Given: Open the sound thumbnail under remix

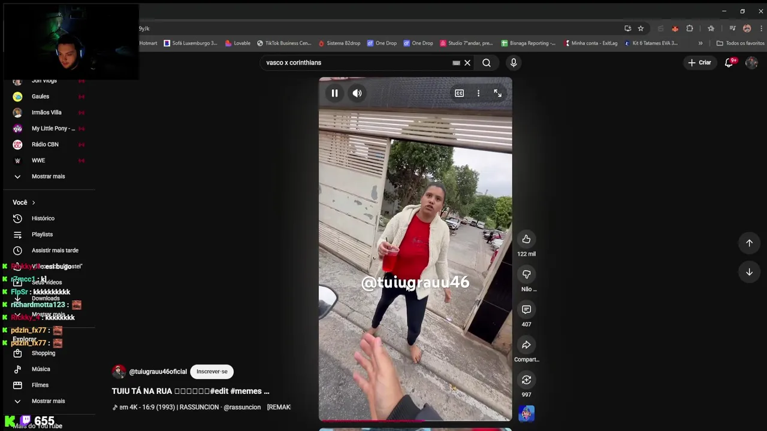Looking at the screenshot, I should [x=526, y=414].
